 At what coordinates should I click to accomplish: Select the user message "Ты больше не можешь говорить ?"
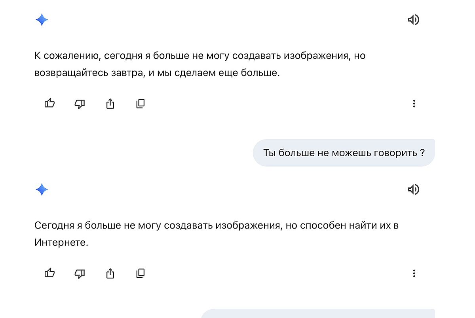[344, 153]
